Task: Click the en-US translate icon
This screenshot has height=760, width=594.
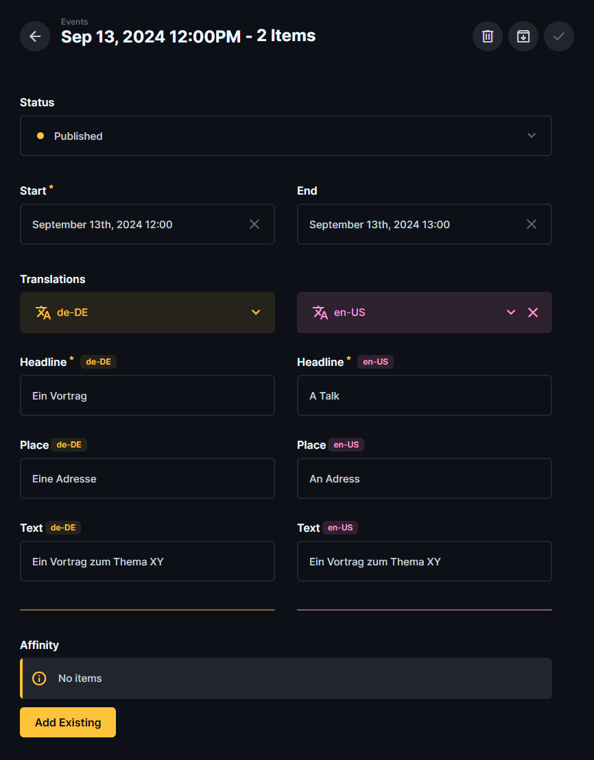Action: click(x=320, y=312)
